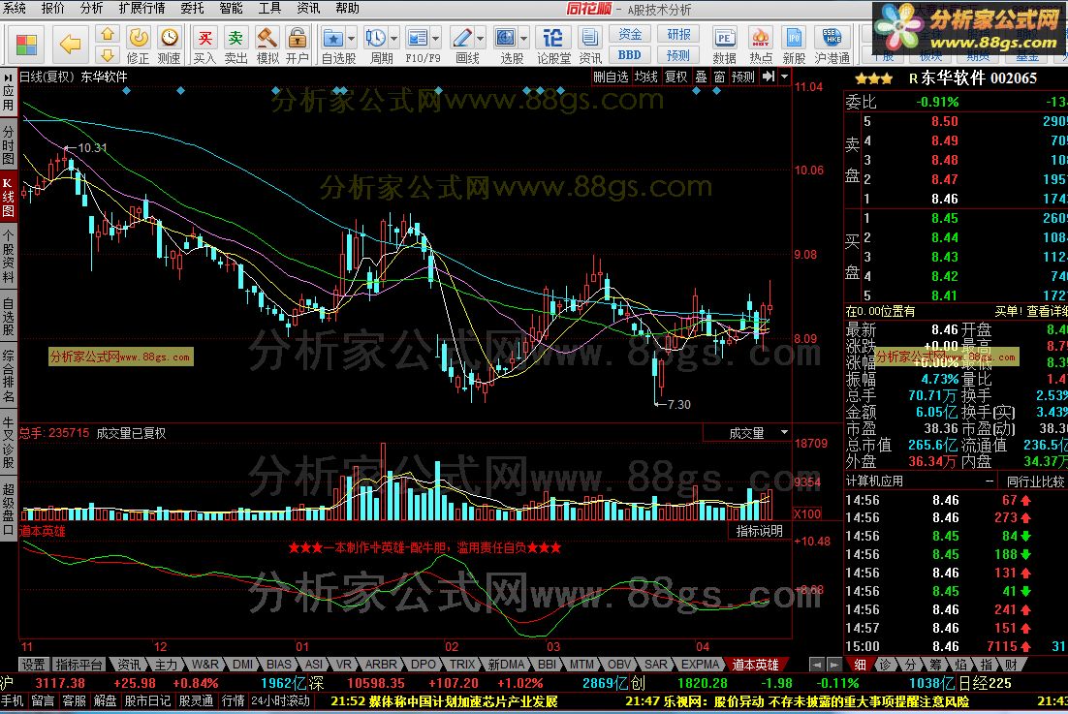Toggle the 叠 overlay option
This screenshot has width=1068, height=714.
[x=701, y=77]
